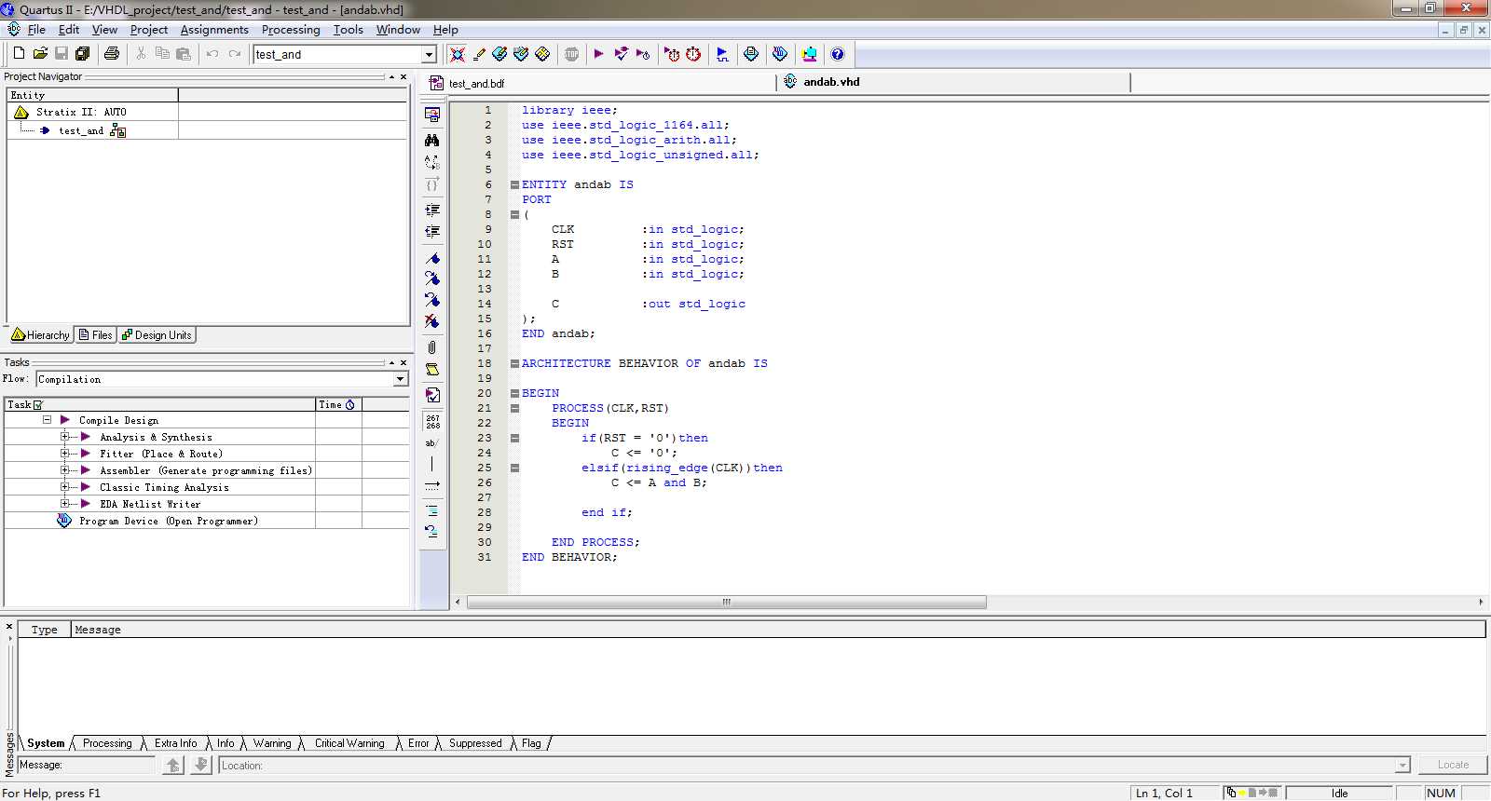This screenshot has width=1491, height=801.
Task: Collapse the ENTITY andab code block
Action: tap(514, 184)
